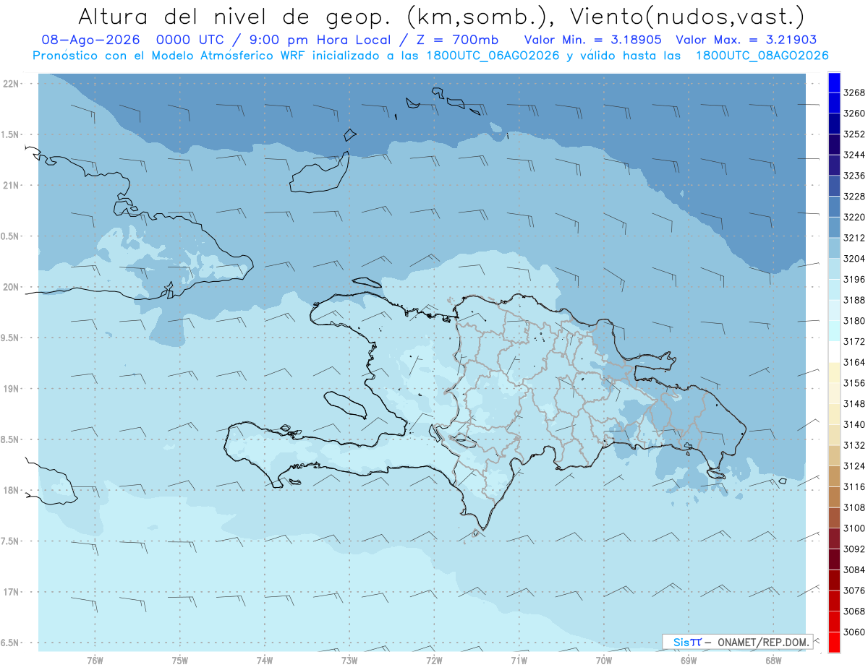The width and height of the screenshot is (868, 670).
Task: Click the dark blue legend swatch above 3268
Action: click(833, 82)
